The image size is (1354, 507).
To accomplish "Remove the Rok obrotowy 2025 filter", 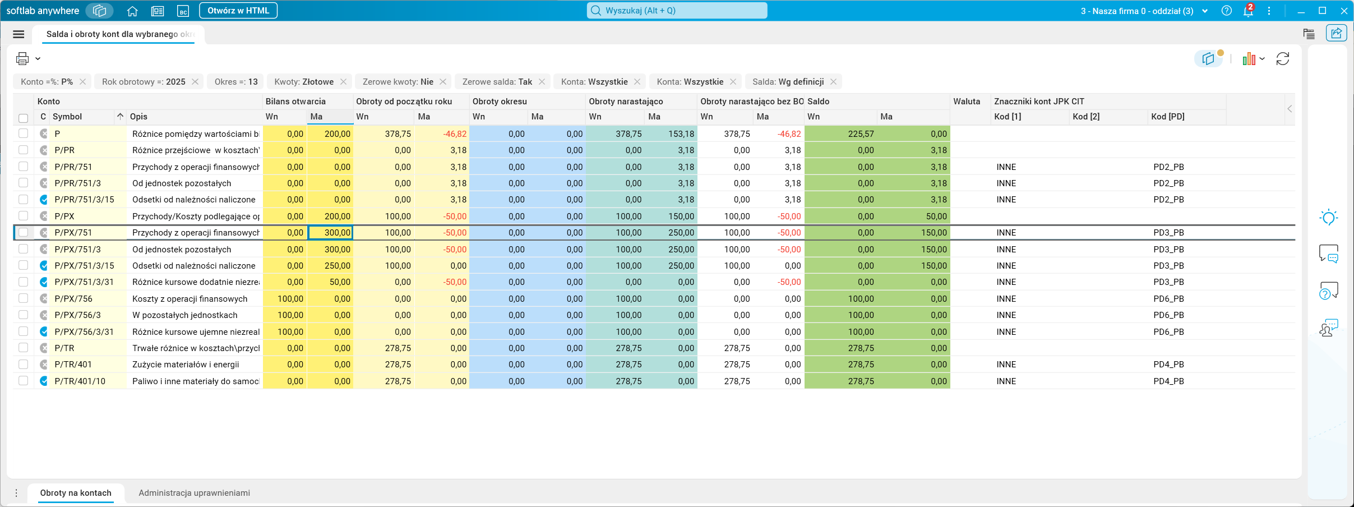I will [x=195, y=82].
